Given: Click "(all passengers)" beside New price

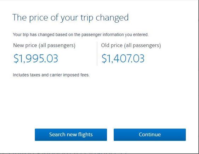Looking at the screenshot, I should coord(57,45).
